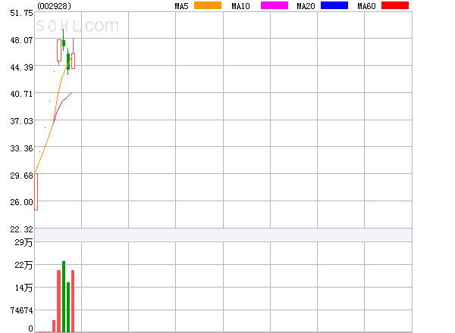The image size is (455, 333).
Task: Click the MA60 legend label
Action: [366, 6]
